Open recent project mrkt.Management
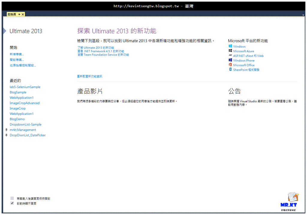Viewport: 307px width, 215px height. (x=23, y=130)
